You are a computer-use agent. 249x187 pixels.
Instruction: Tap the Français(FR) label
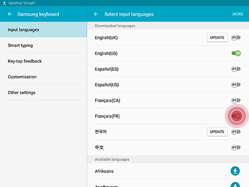coord(107,116)
